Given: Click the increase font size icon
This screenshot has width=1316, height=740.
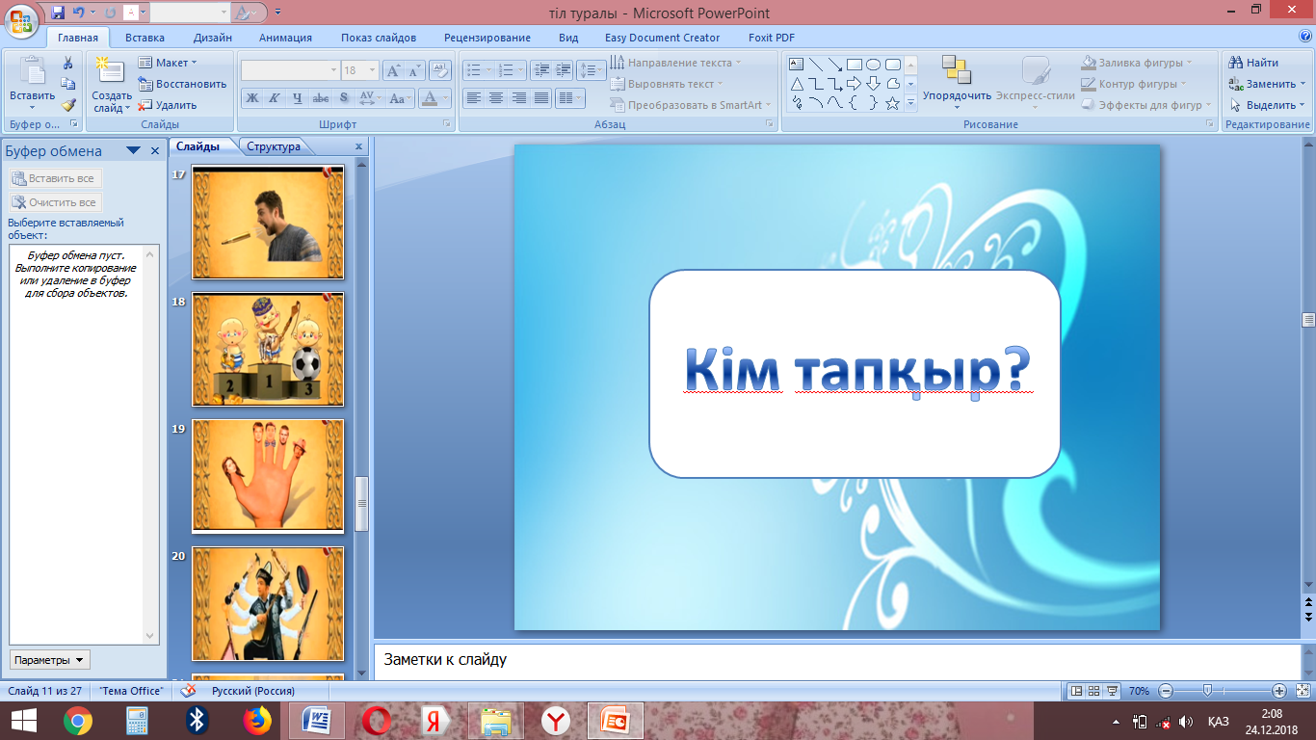Looking at the screenshot, I should pyautogui.click(x=393, y=70).
